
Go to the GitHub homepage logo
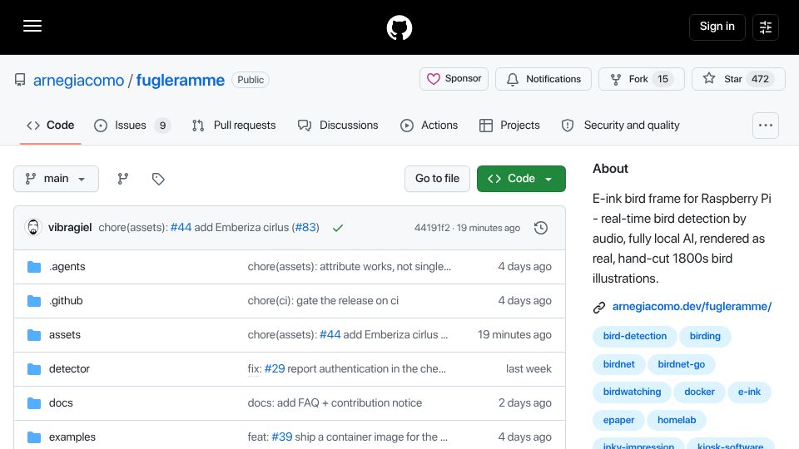(x=399, y=27)
